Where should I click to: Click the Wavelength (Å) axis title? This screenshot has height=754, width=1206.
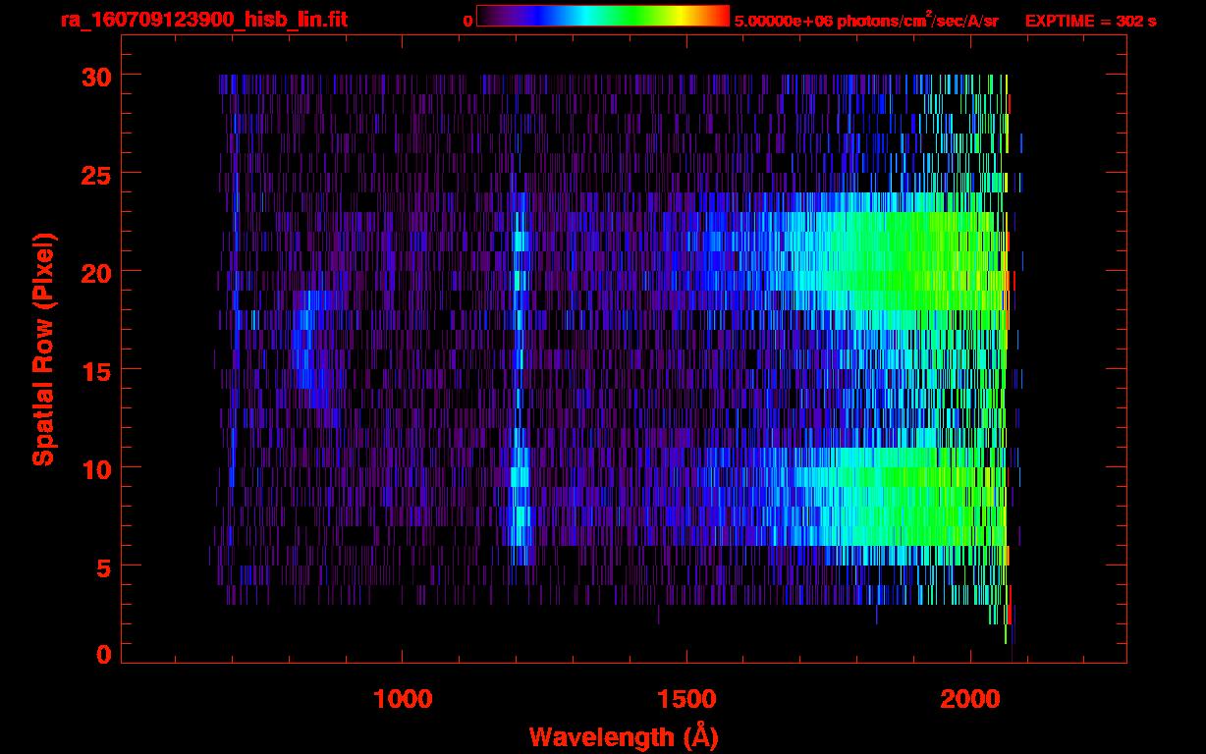click(x=624, y=736)
